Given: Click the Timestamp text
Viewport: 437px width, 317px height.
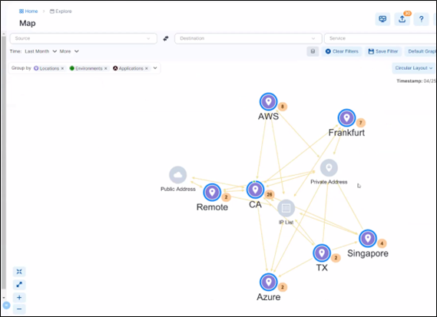Looking at the screenshot, I should click(x=415, y=81).
